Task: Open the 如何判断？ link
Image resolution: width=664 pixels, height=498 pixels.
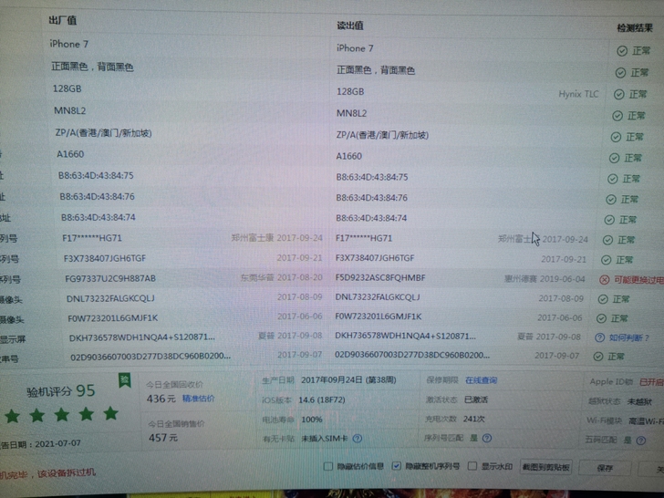Action: pos(629,337)
